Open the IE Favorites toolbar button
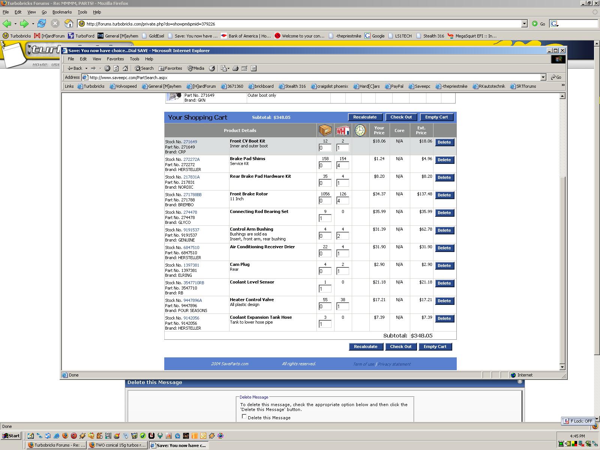The height and width of the screenshot is (450, 600). 170,68
